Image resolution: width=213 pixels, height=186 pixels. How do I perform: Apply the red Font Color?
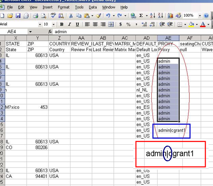203,24
